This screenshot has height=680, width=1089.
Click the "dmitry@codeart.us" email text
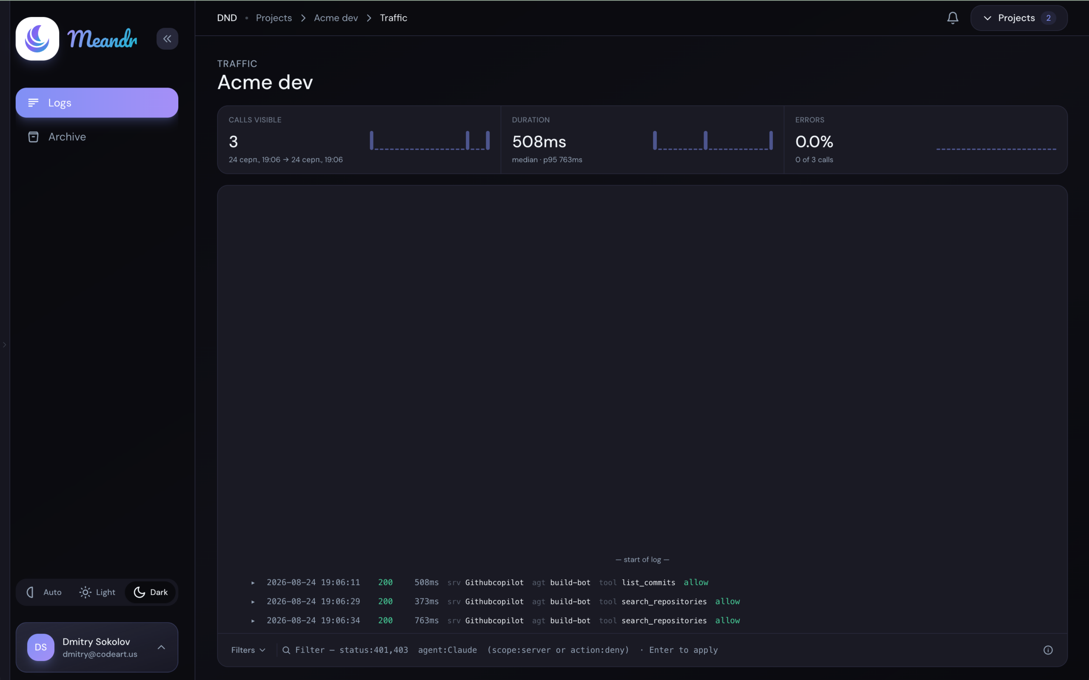point(100,654)
